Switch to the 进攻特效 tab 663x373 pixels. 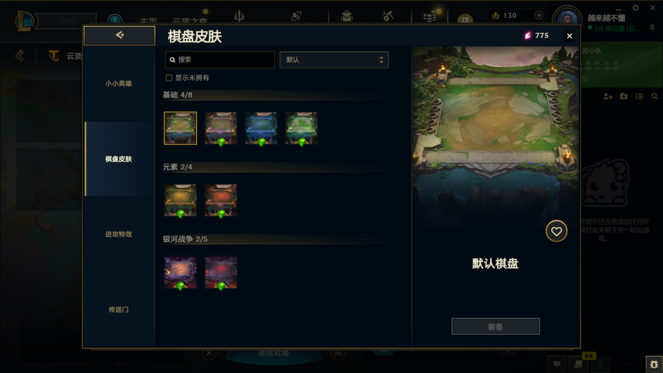tap(119, 234)
